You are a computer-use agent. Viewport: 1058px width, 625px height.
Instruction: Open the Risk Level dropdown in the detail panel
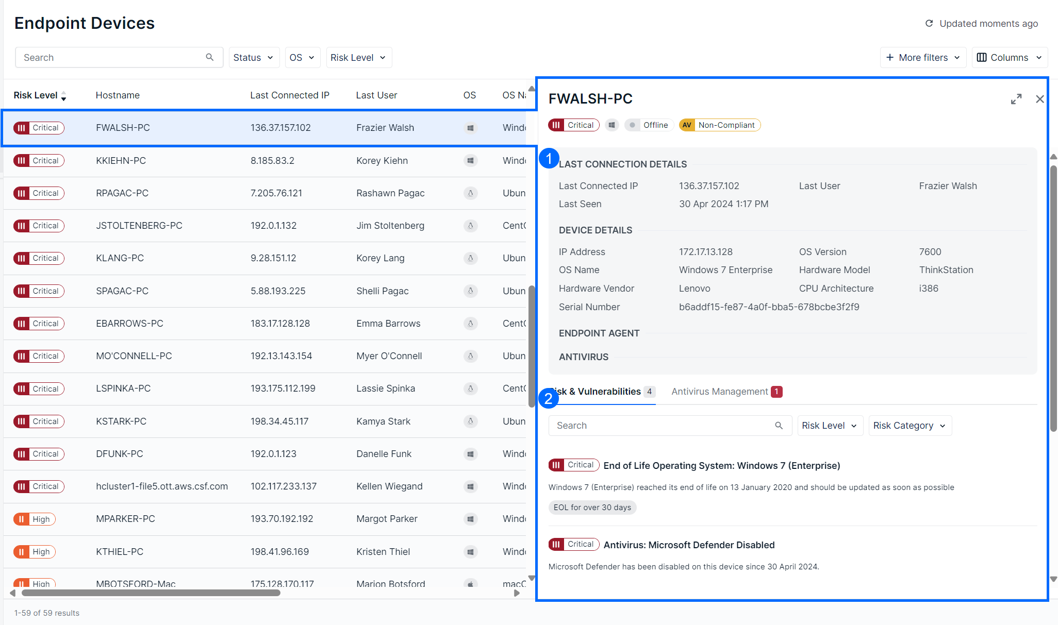click(830, 426)
